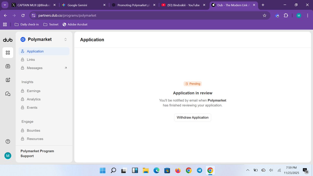Open the dub logo in sidebar

8,40
